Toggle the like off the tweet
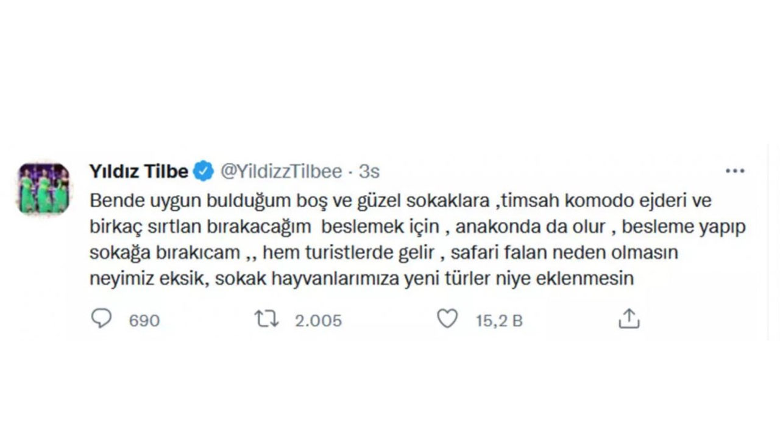The width and height of the screenshot is (780, 429). tap(448, 318)
